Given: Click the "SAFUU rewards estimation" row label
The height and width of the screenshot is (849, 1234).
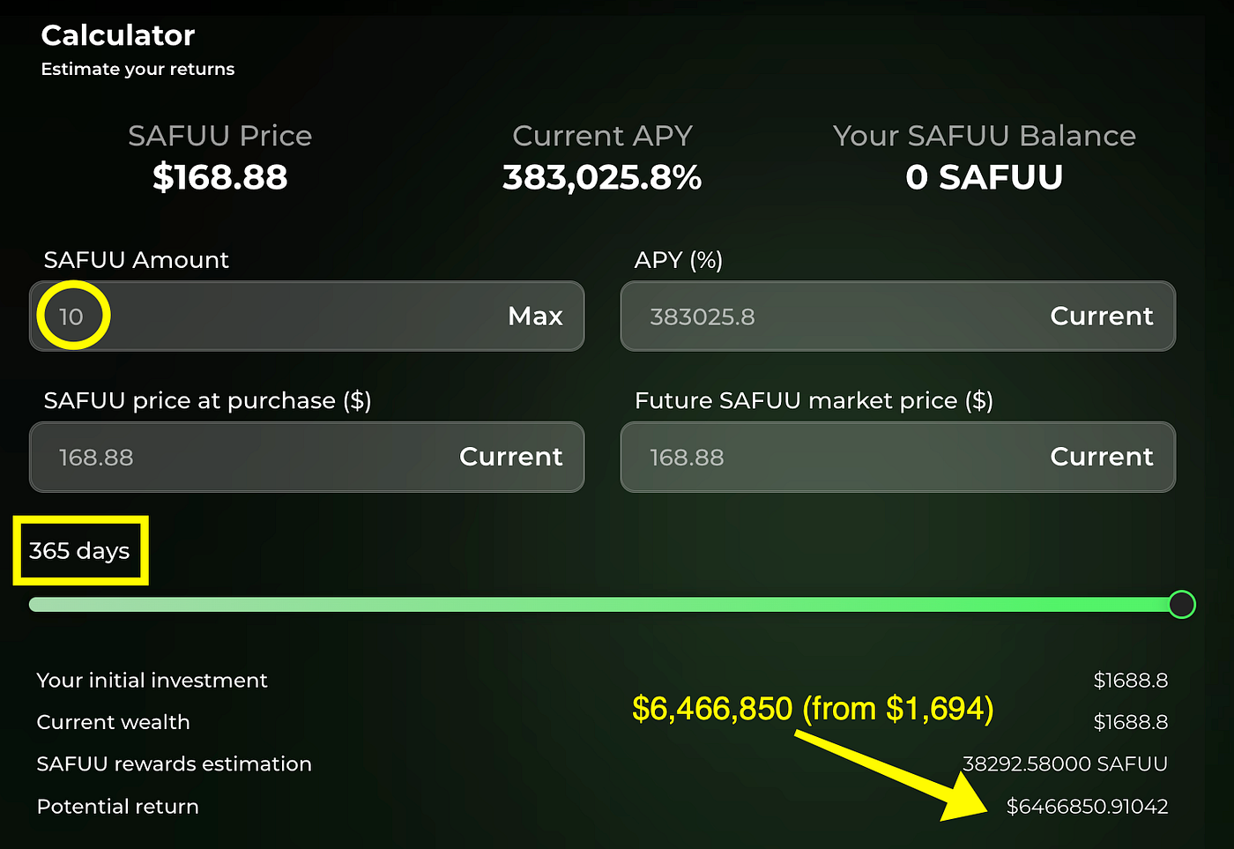Looking at the screenshot, I should (175, 764).
